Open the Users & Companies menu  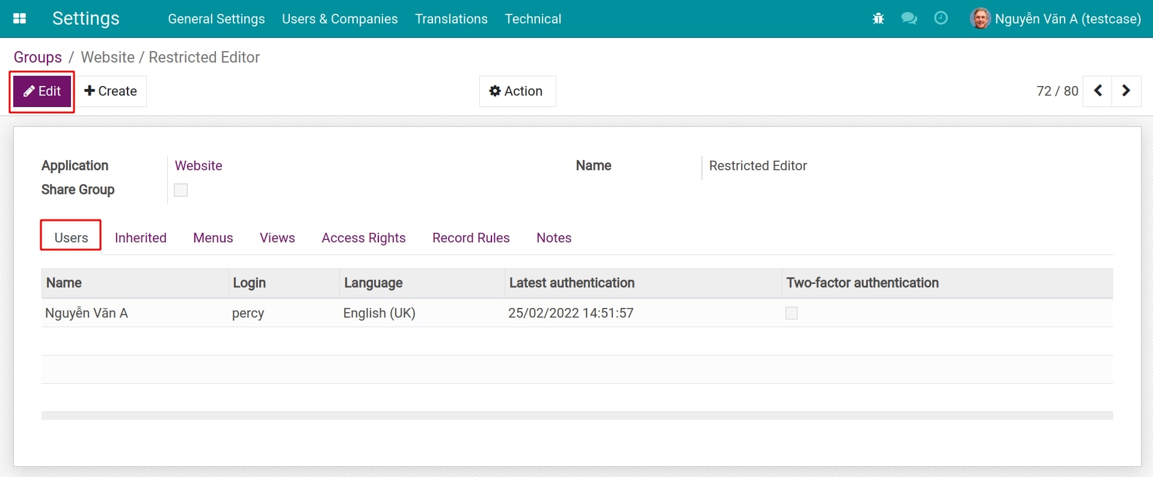tap(340, 19)
